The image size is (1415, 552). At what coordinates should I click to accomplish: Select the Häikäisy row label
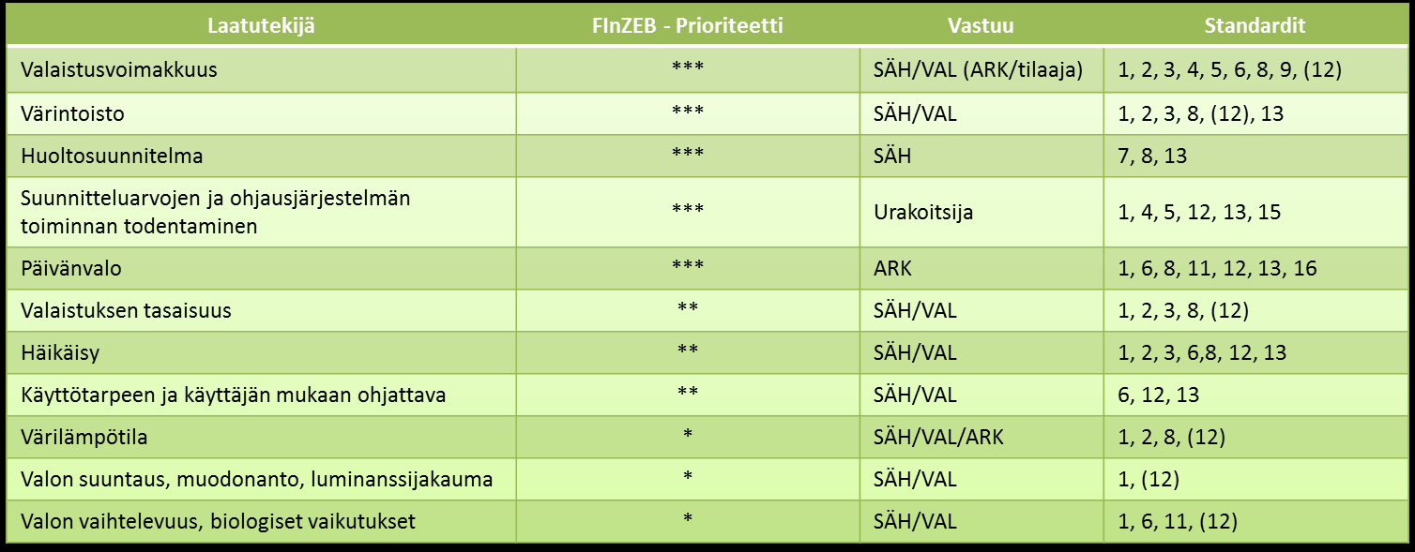click(x=60, y=352)
